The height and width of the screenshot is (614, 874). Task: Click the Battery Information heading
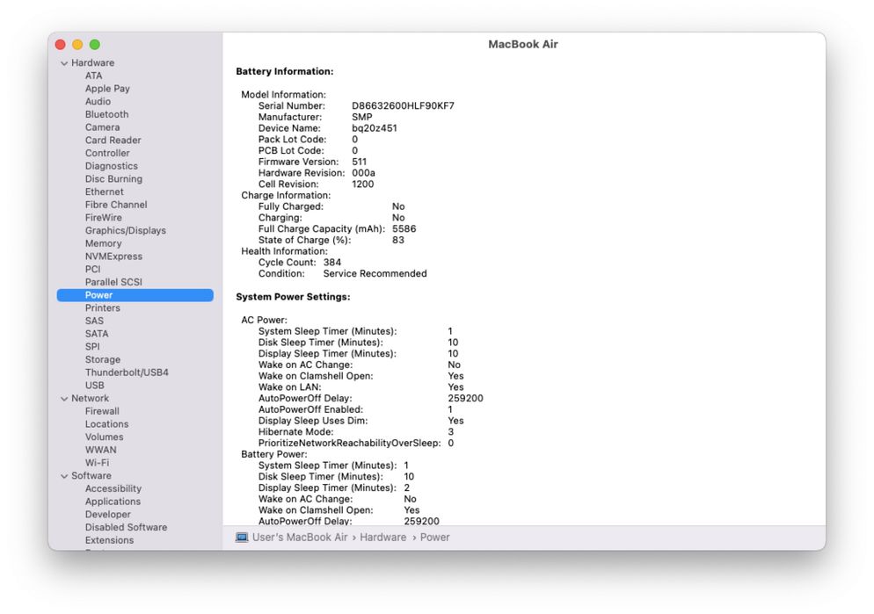(x=285, y=71)
